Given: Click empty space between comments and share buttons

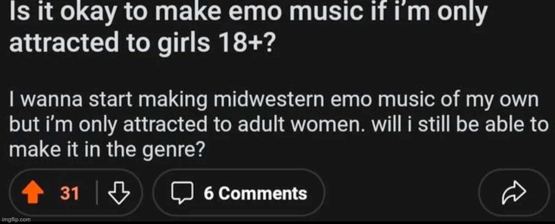Looking at the screenshot, I should click(401, 193).
